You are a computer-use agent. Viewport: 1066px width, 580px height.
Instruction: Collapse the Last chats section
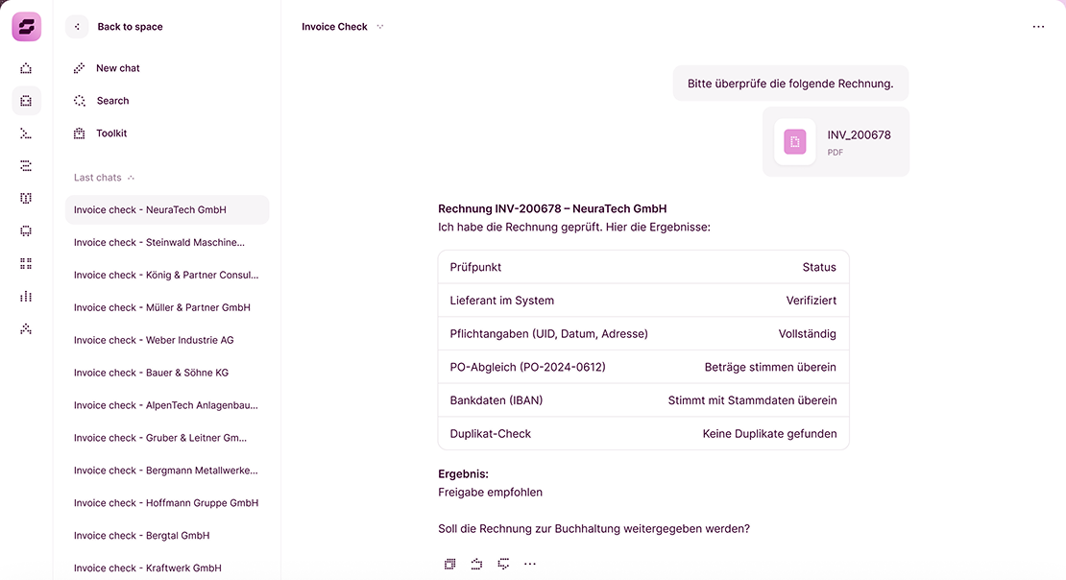click(132, 178)
